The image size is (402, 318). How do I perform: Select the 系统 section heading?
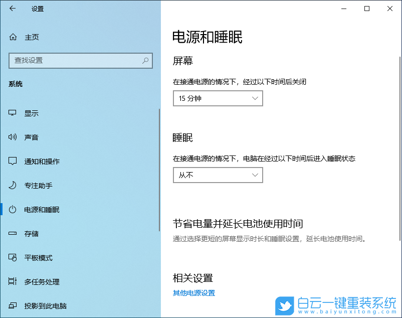click(16, 84)
